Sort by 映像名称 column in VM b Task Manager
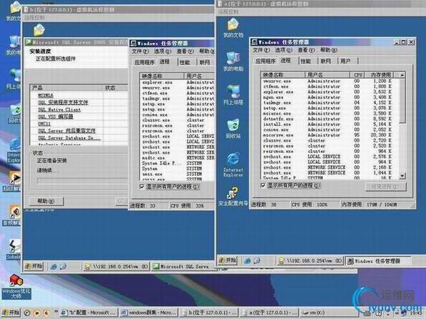 coord(162,76)
